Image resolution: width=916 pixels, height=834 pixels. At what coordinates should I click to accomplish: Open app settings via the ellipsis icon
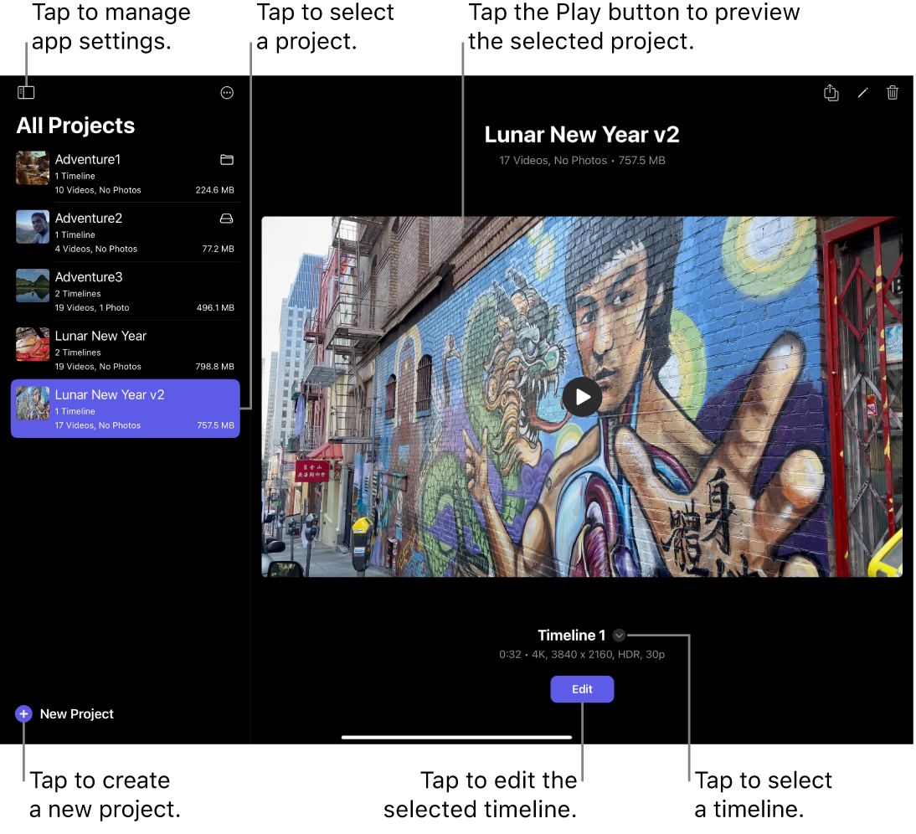tap(227, 93)
